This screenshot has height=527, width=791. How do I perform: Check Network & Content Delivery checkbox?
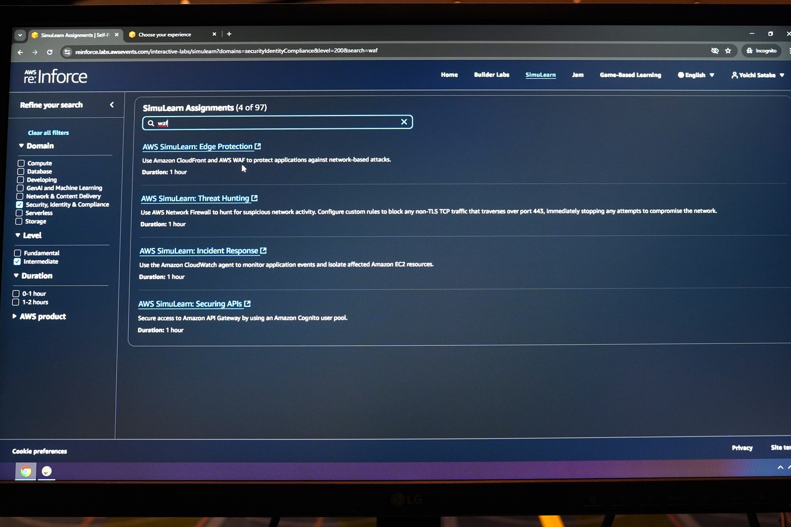[20, 196]
